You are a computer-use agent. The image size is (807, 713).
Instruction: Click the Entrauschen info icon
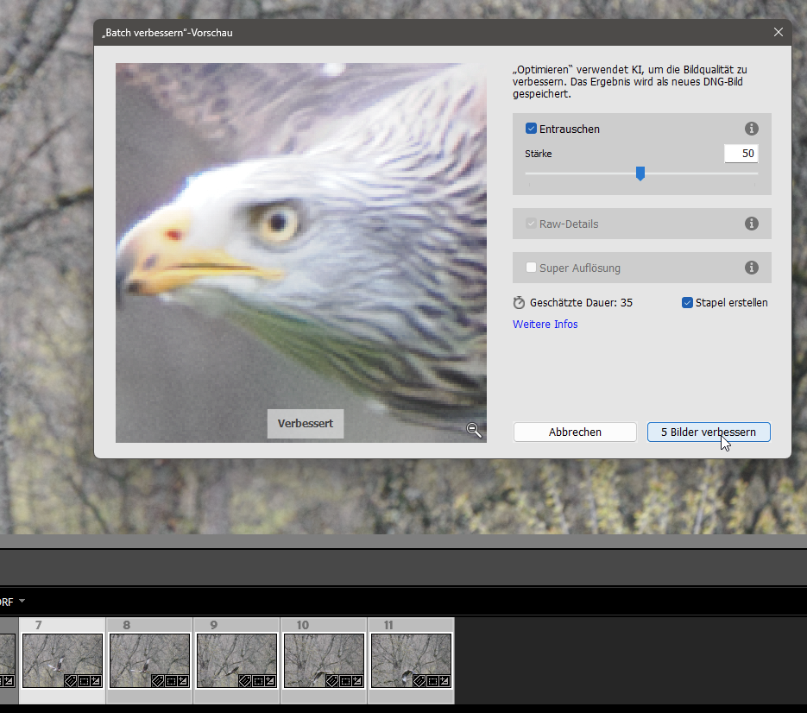751,129
